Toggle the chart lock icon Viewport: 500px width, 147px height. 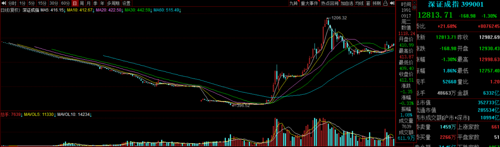point(385,3)
